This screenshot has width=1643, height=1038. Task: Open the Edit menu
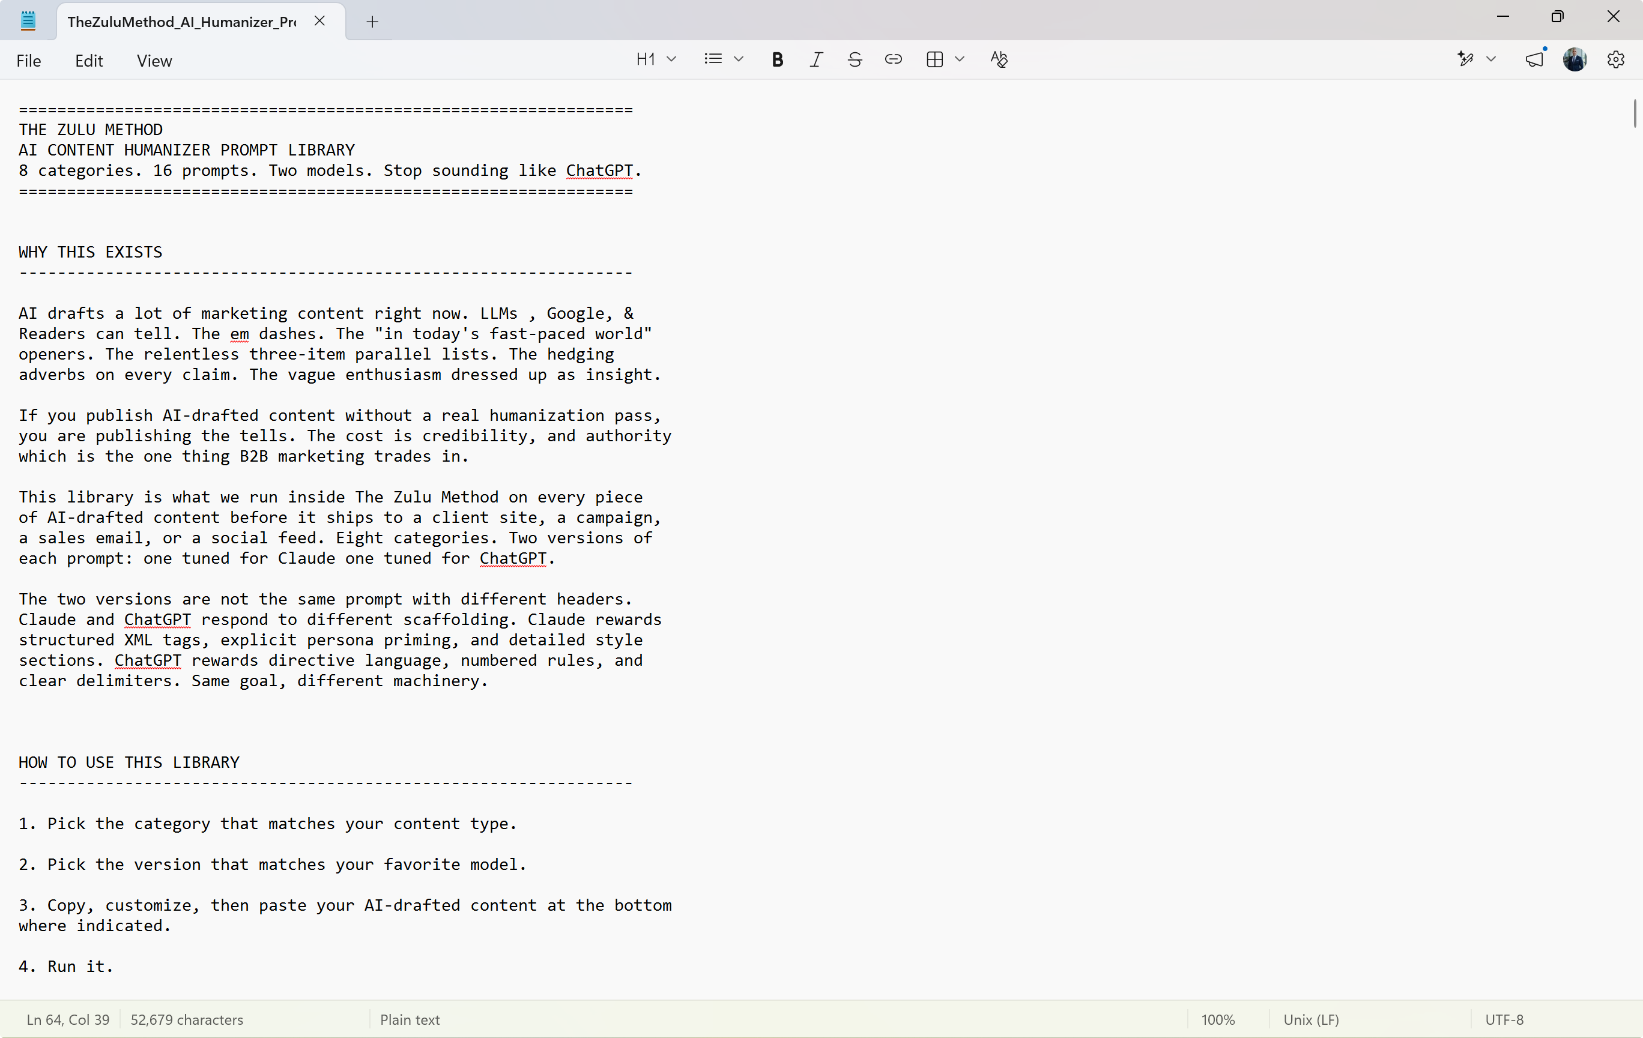click(x=89, y=61)
